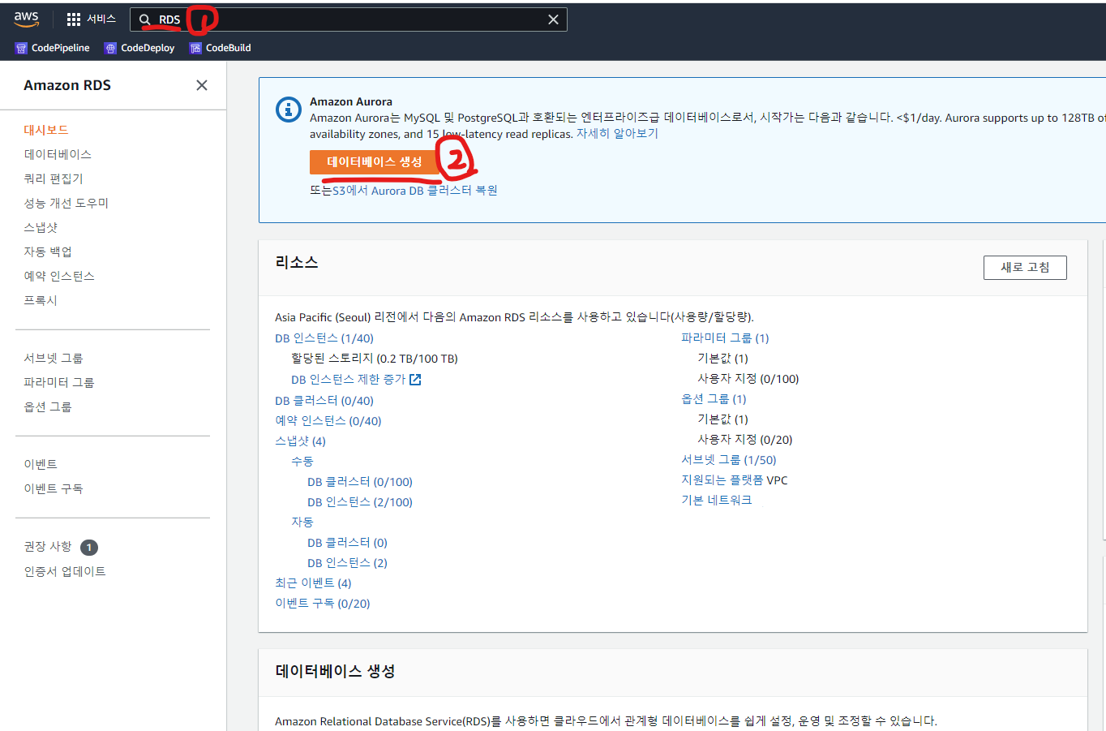The image size is (1106, 731).
Task: Open 이벤트 구독 in the sidebar
Action: (x=54, y=488)
